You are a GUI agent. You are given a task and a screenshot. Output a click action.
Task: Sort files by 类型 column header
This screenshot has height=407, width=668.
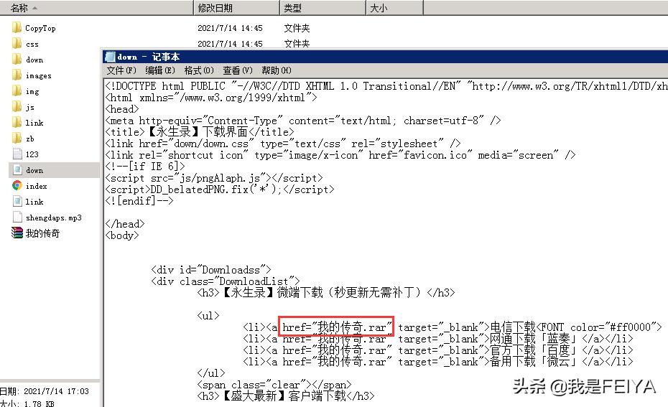point(323,8)
